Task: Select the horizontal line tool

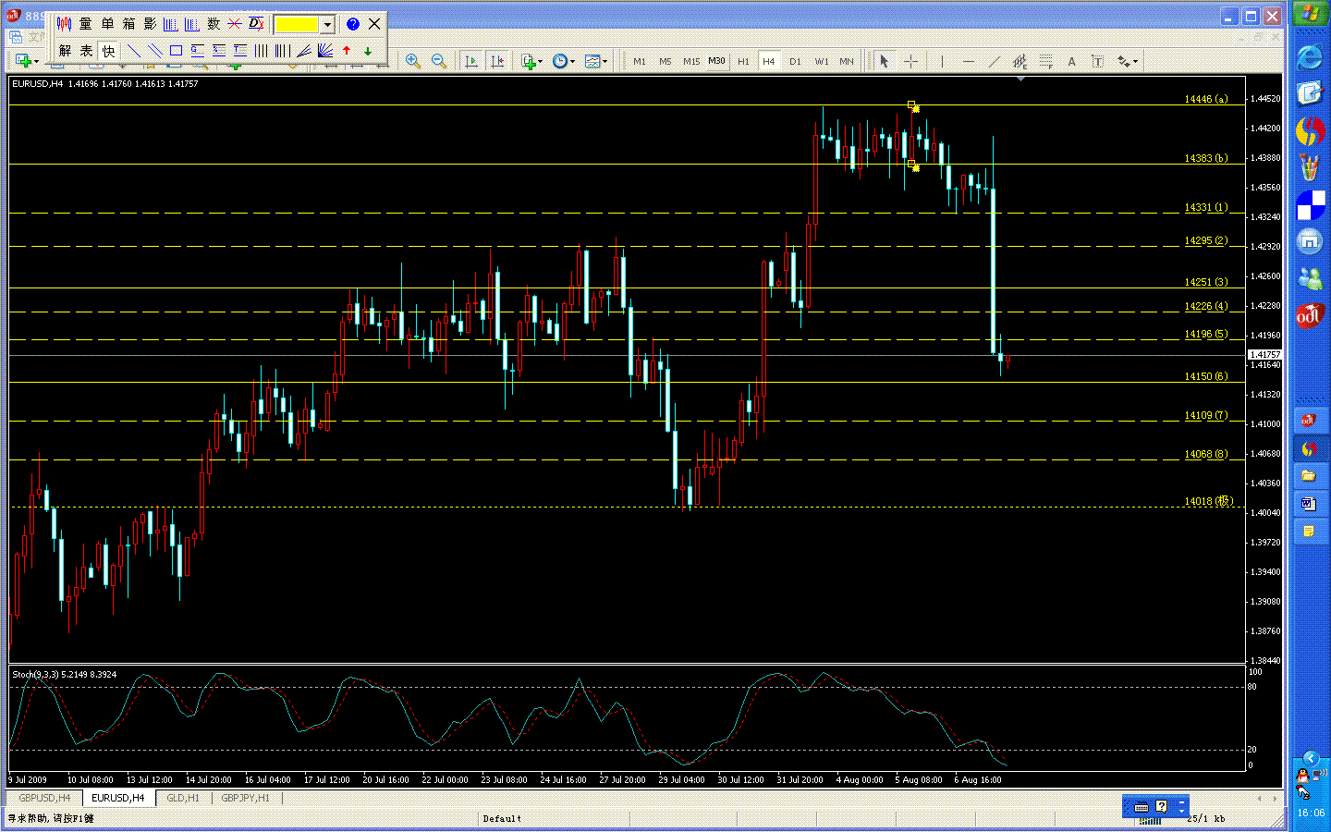Action: (x=968, y=61)
